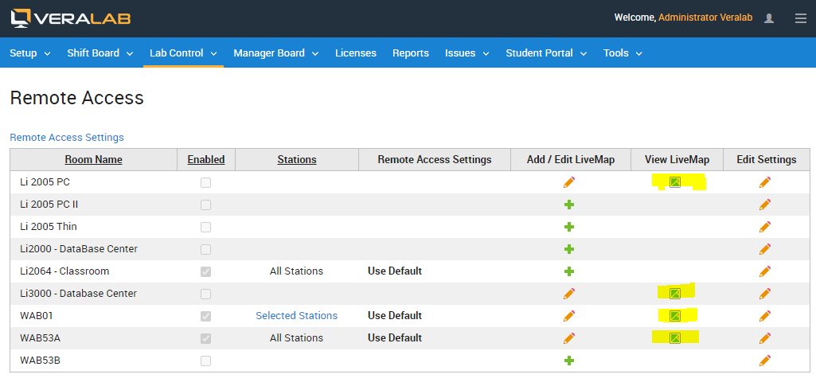Edit settings for Li2064 - Classroom
This screenshot has height=386, width=816.
tap(765, 271)
